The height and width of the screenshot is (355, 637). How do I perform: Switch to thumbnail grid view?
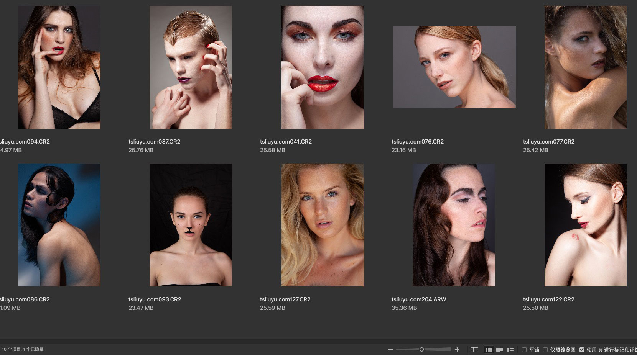click(x=489, y=350)
